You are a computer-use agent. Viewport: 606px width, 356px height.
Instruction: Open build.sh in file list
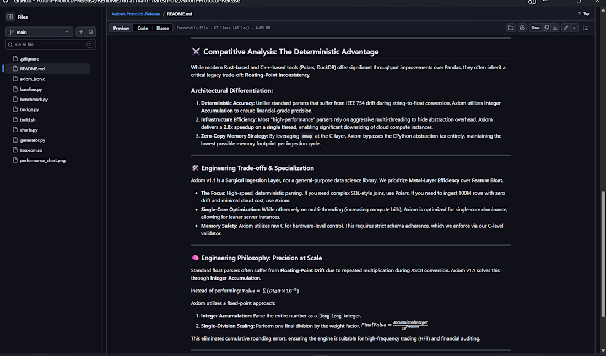point(28,120)
